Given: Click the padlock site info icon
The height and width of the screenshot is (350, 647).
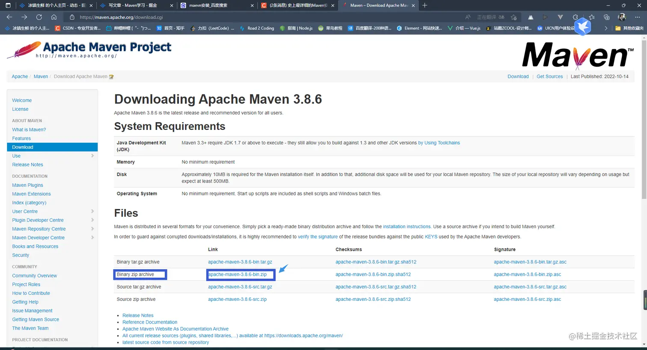Looking at the screenshot, I should point(72,17).
